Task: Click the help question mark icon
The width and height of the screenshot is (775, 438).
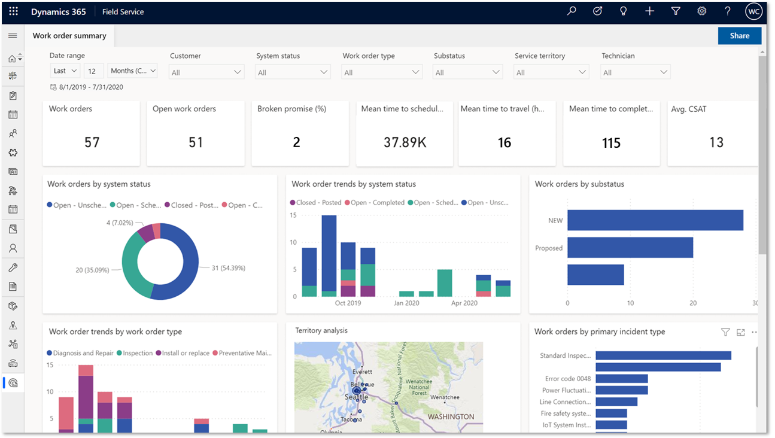Action: pyautogui.click(x=728, y=11)
